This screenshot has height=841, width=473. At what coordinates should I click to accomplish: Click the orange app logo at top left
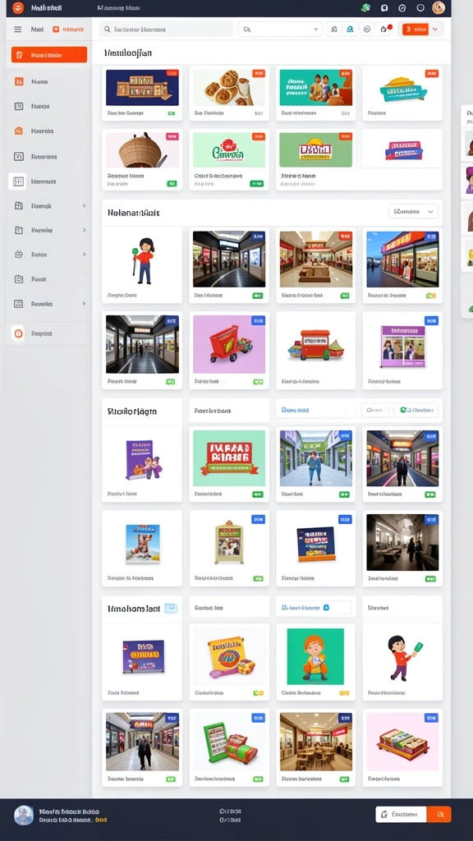(18, 7)
